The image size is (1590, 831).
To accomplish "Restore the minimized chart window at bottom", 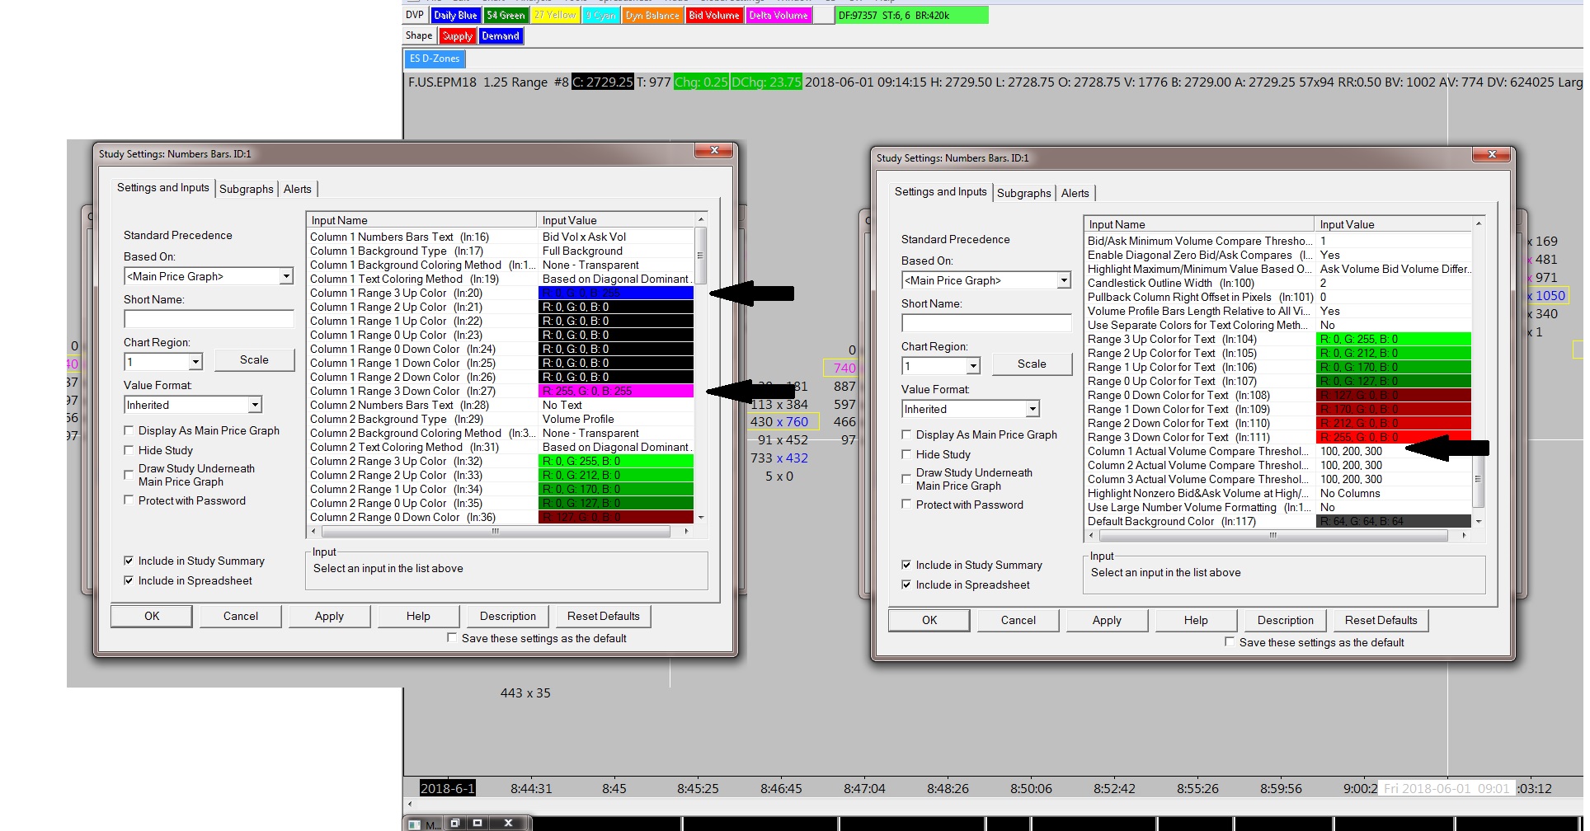I will coord(454,823).
